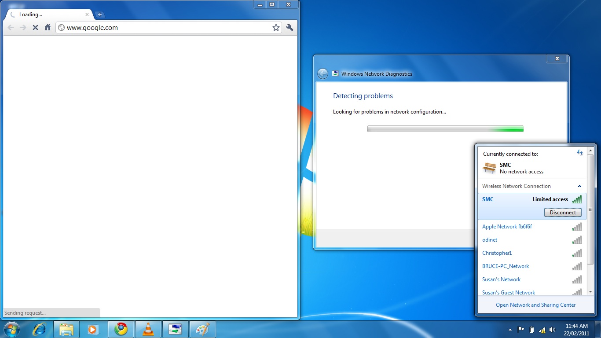Viewport: 601px width, 338px height.
Task: Minimize the Chrome window
Action: coord(260,4)
